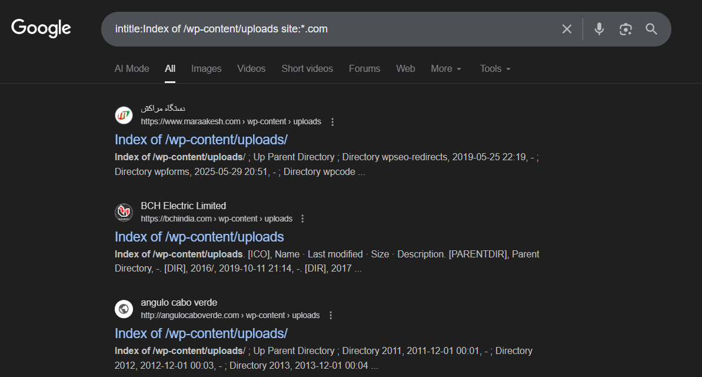702x377 pixels.
Task: Click the maraakesh site favicon
Action: click(x=124, y=115)
